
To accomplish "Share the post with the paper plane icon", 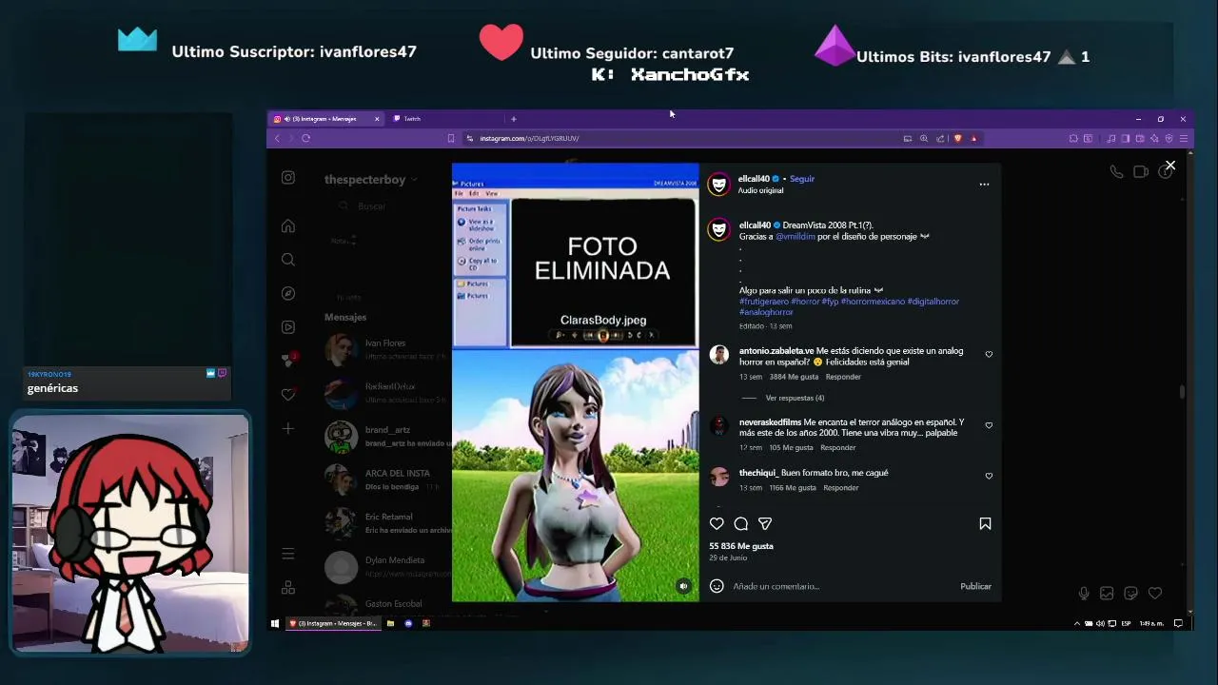I will pos(765,523).
